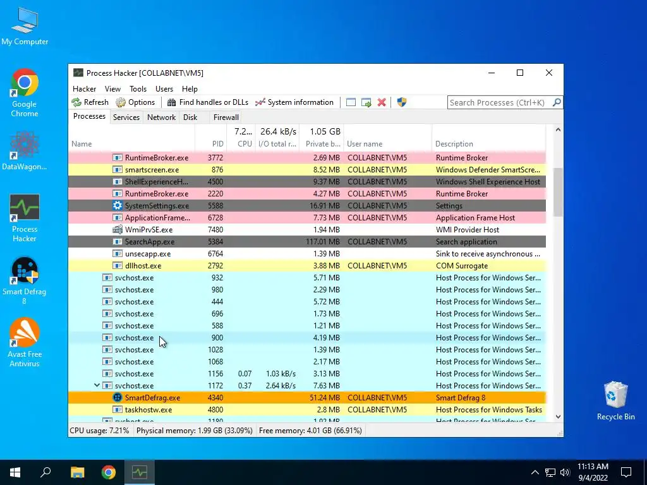Viewport: 647px width, 485px height.
Task: Select dllhost.exe process row
Action: pos(307,266)
